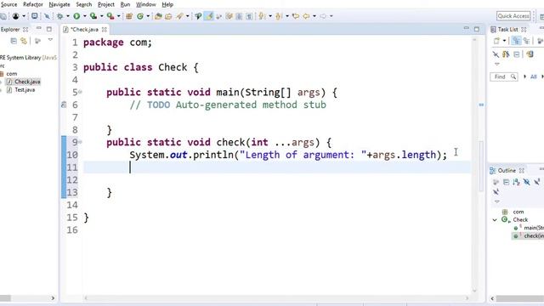This screenshot has width=544, height=306.
Task: Open the Help menu
Action: (167, 4)
